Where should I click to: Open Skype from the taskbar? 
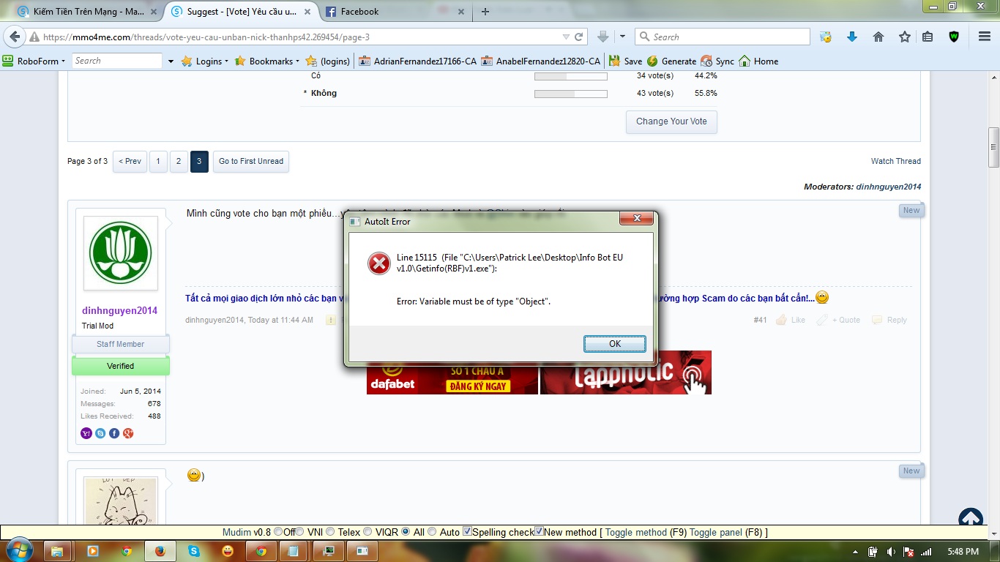coord(194,551)
